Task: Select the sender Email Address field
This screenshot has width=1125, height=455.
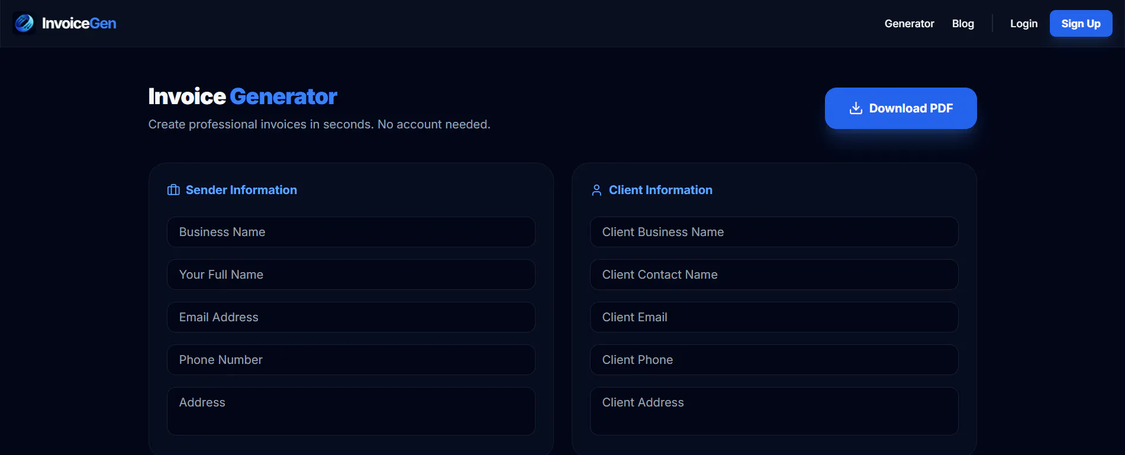Action: (351, 317)
